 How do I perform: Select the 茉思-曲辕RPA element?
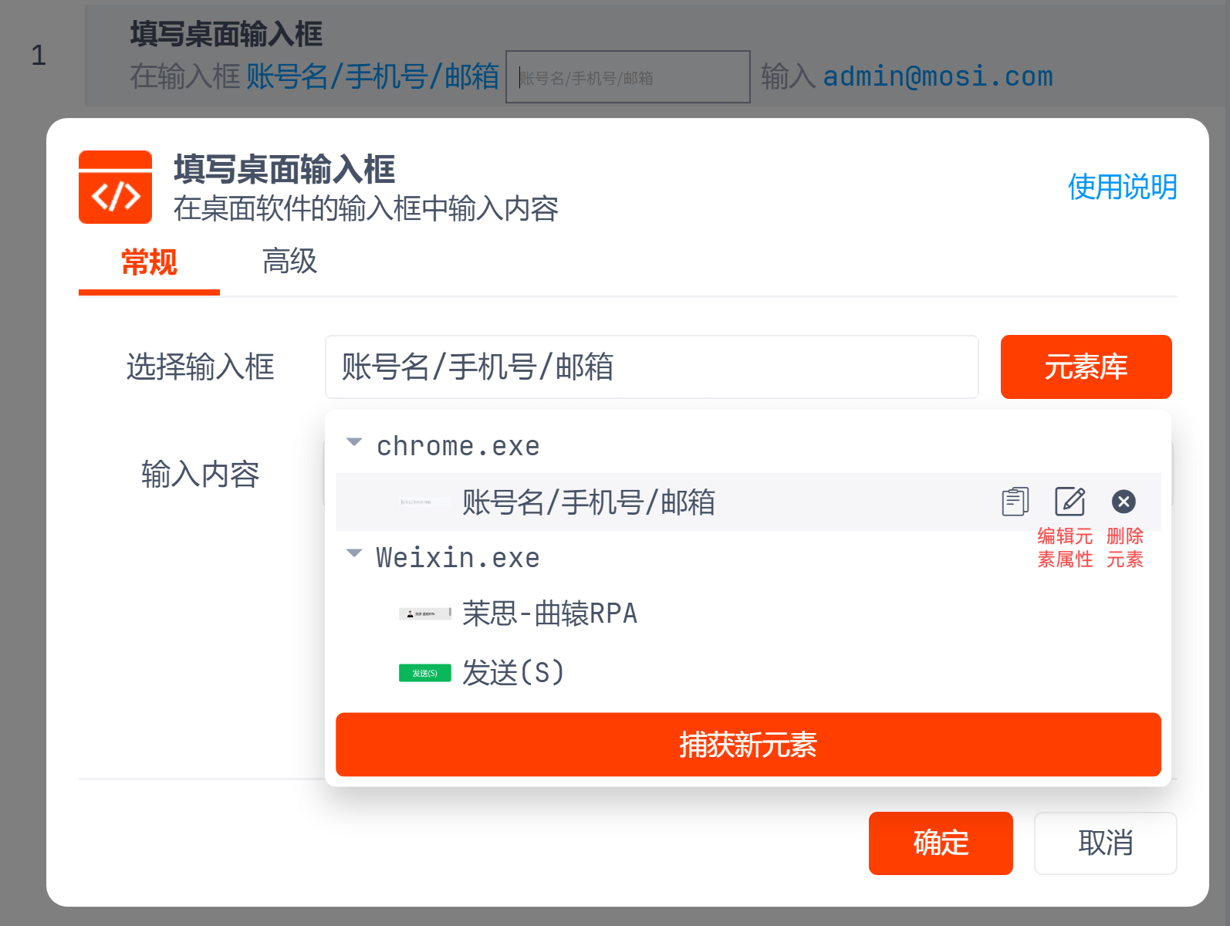[549, 614]
